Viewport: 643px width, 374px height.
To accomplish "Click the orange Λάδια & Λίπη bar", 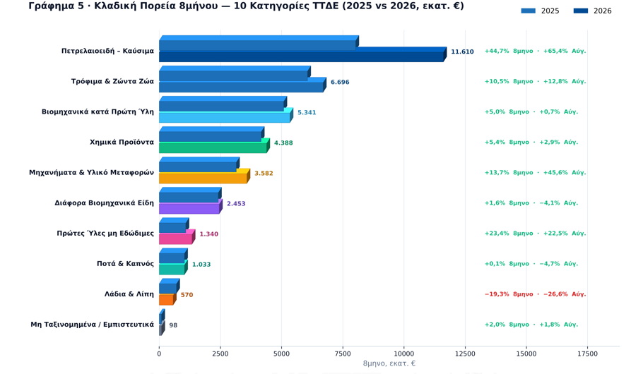I will click(x=166, y=299).
